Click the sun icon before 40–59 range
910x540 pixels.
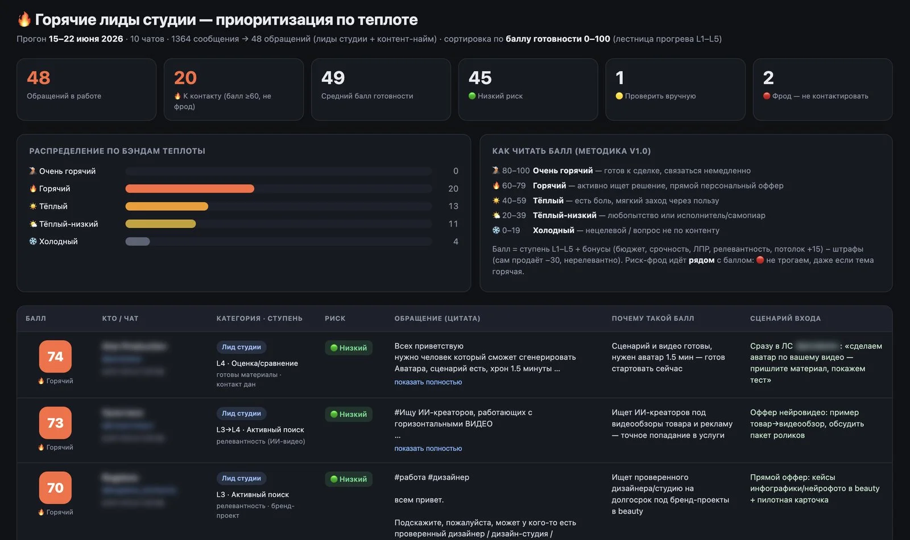pyautogui.click(x=496, y=200)
